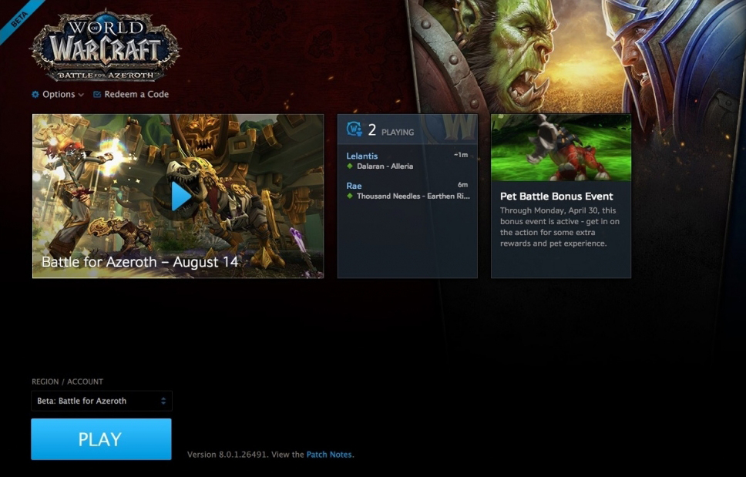Click the Pet Battle event description text

(x=560, y=227)
